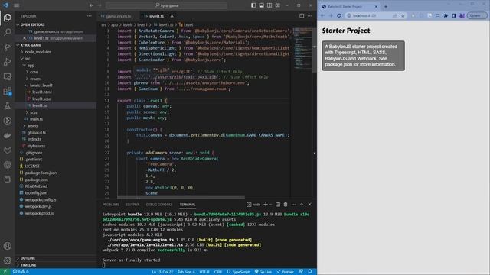Open the Source Control view
This screenshot has width=490, height=275.
pos(7,47)
